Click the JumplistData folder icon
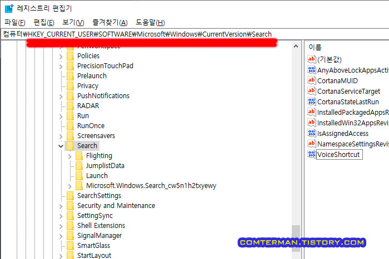Viewport: 389px width, 259px height. tap(79, 166)
